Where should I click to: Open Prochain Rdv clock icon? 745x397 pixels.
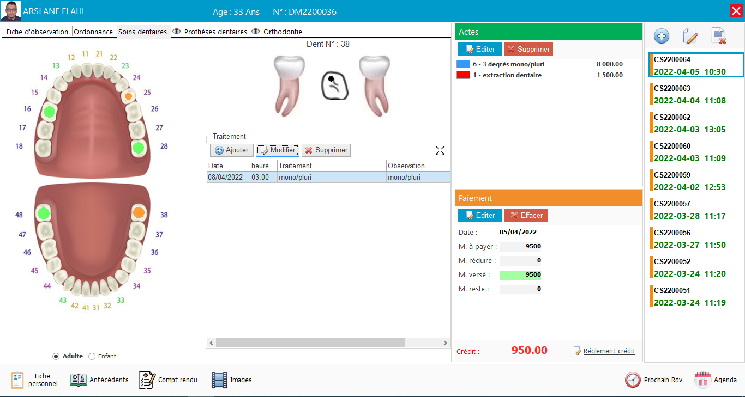tap(633, 380)
